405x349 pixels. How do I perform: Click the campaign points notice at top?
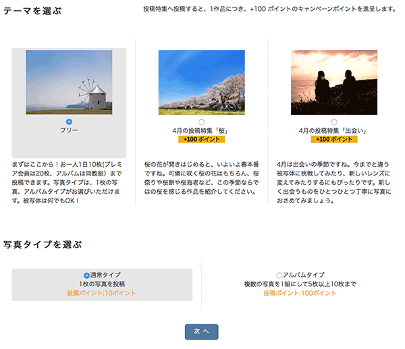(269, 9)
